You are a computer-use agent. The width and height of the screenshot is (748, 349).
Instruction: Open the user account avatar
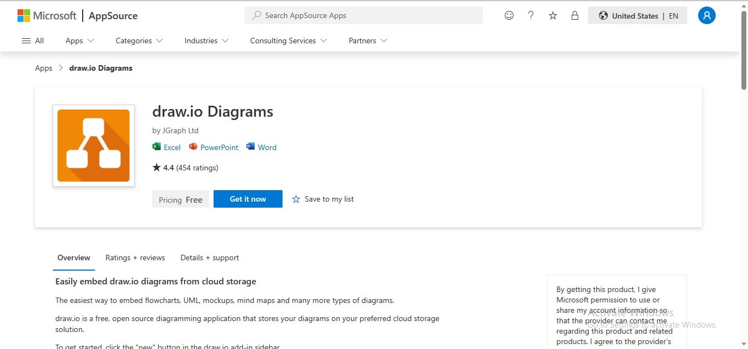[706, 16]
